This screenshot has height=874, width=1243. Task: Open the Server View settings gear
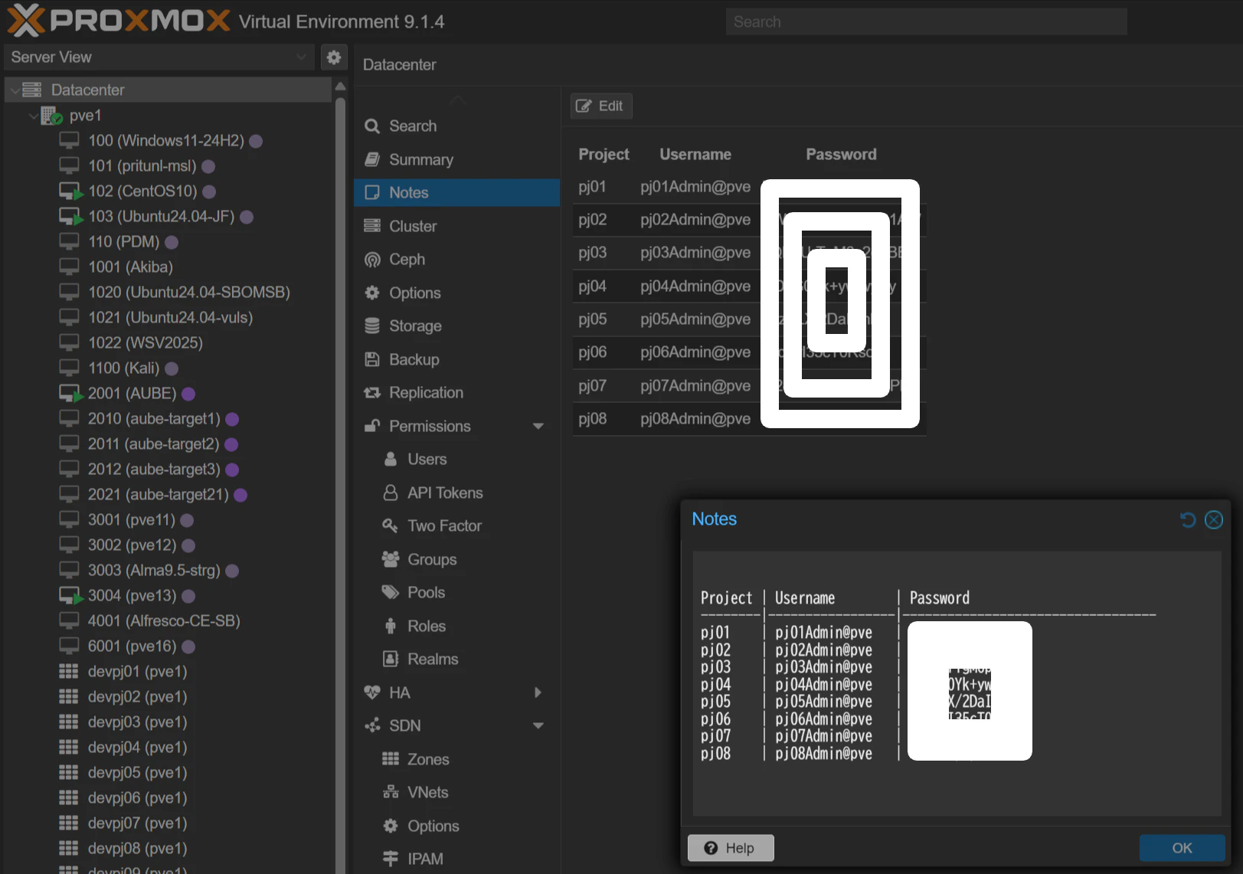(x=334, y=57)
